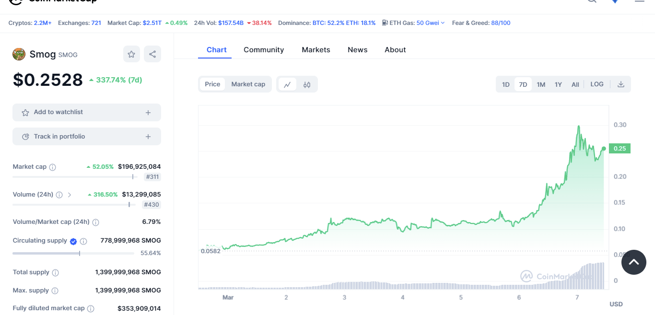This screenshot has width=655, height=315.
Task: Go to the Markets tab
Action: coord(316,50)
